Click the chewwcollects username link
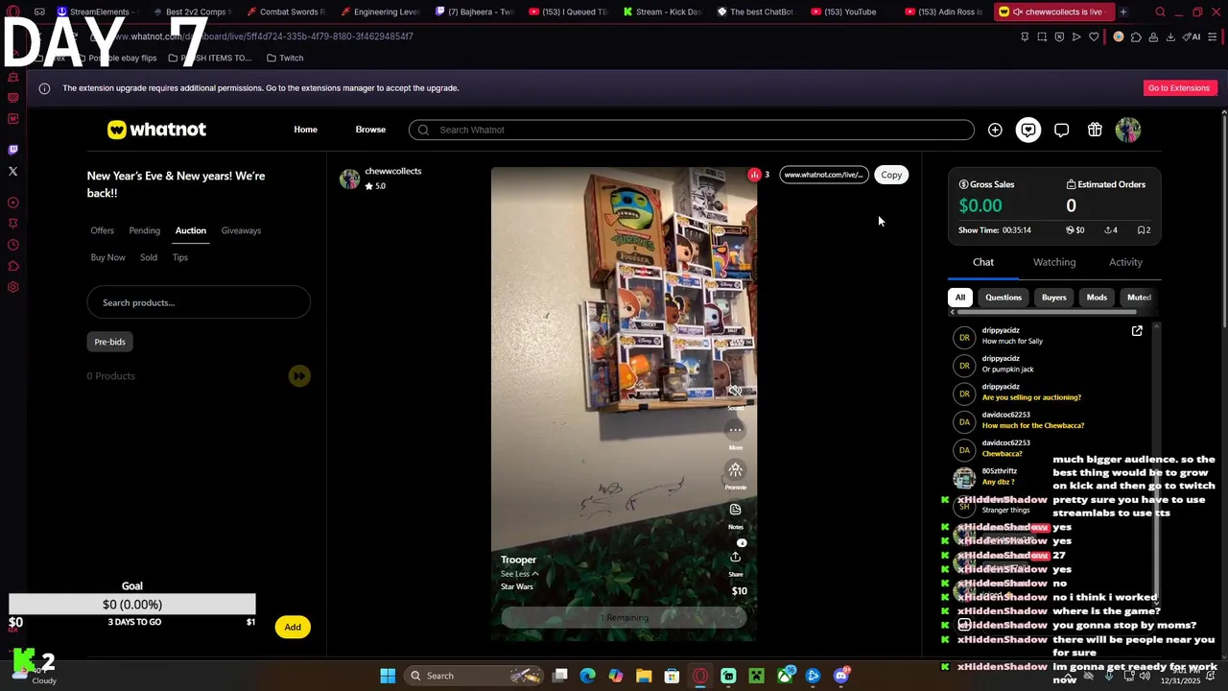1228x691 pixels. 393,171
